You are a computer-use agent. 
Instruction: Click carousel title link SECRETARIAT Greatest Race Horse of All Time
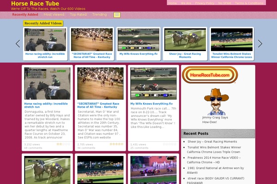(92, 56)
